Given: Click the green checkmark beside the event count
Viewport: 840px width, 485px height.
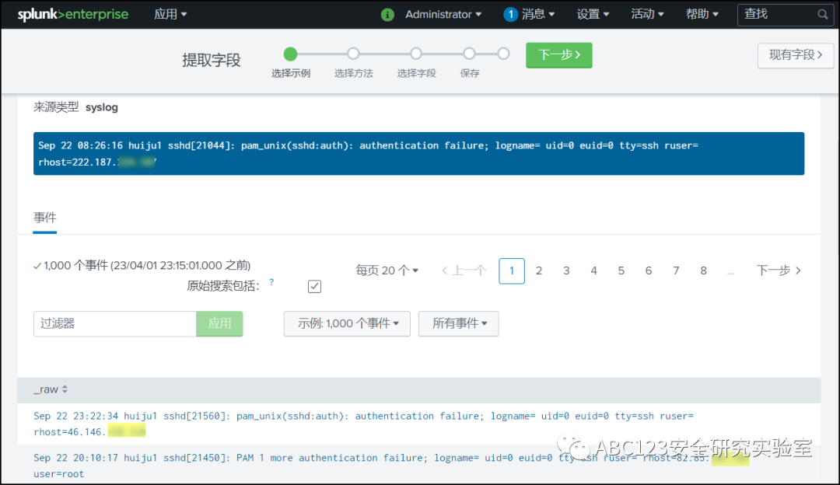Looking at the screenshot, I should tap(36, 265).
